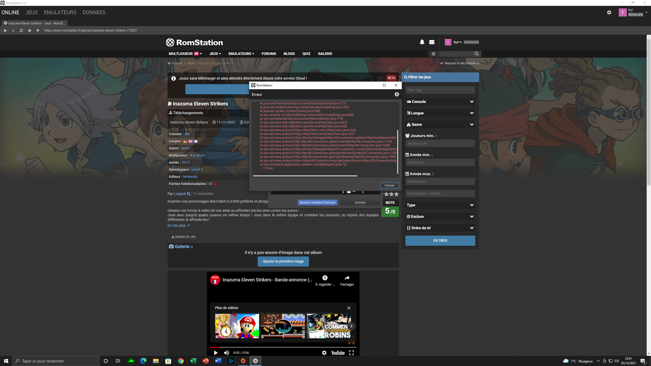Open RomStation settings gear at top right
Viewport: 651px width, 366px height.
[x=609, y=12]
